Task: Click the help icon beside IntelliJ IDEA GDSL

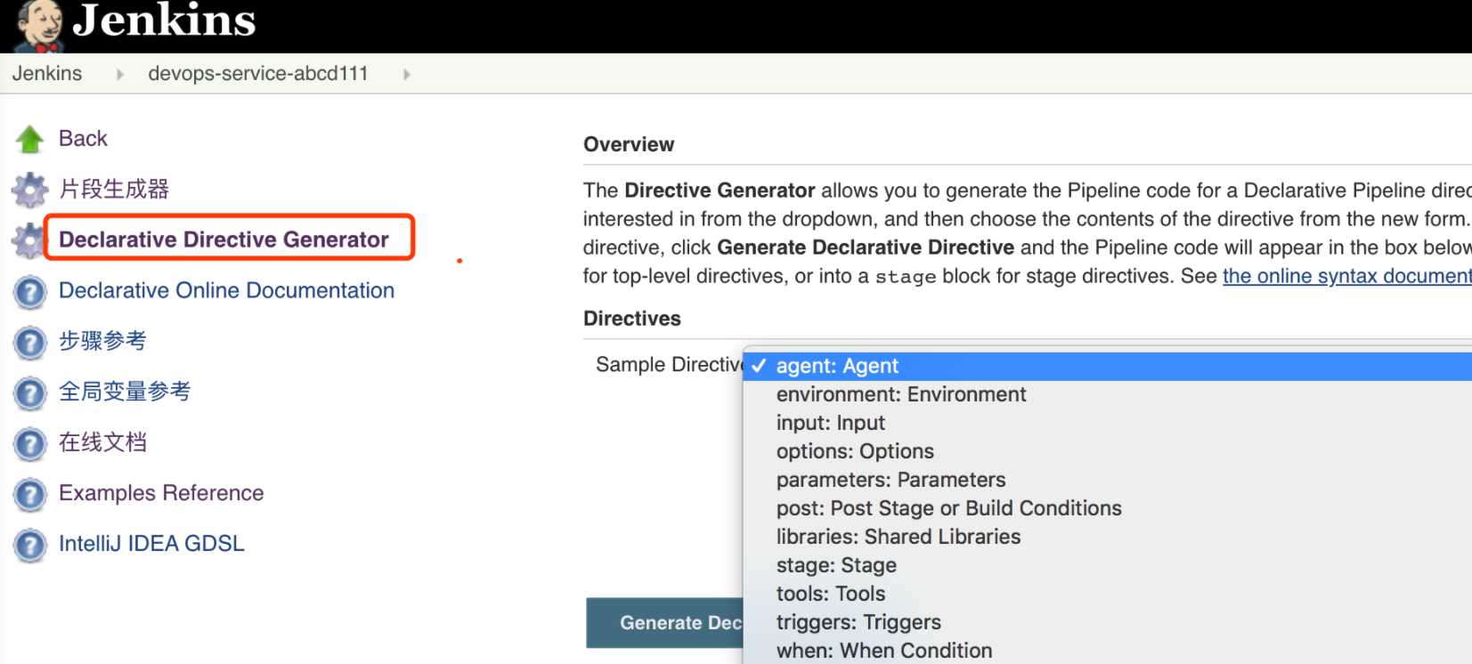Action: click(30, 546)
